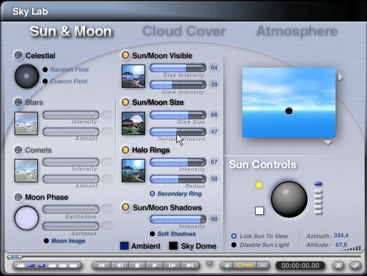Remove keyframe with the minus button
The width and height of the screenshot is (367, 276).
coord(263,265)
